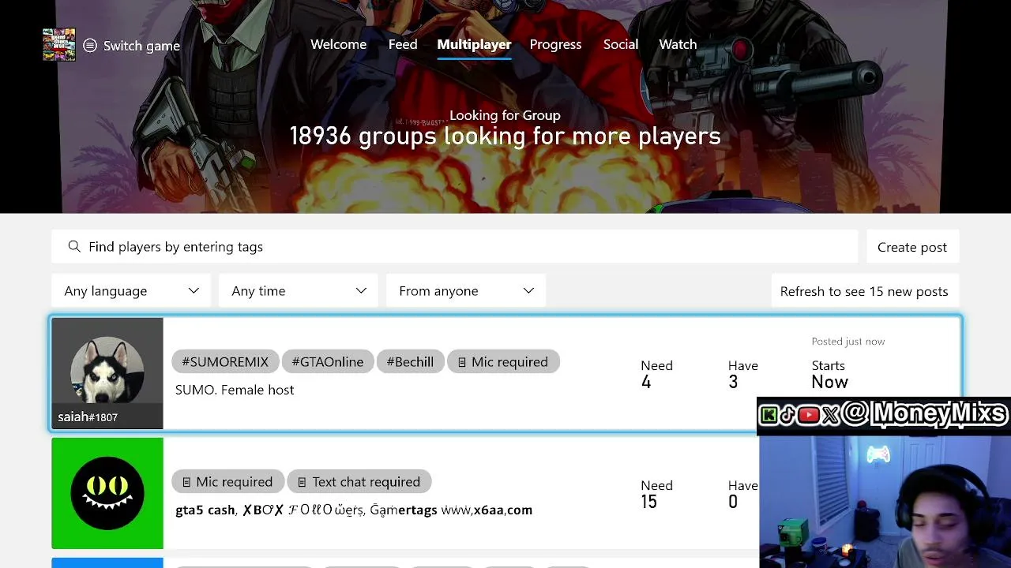Click mic icon in saiah's Mic required tag
The width and height of the screenshot is (1011, 568).
(462, 362)
